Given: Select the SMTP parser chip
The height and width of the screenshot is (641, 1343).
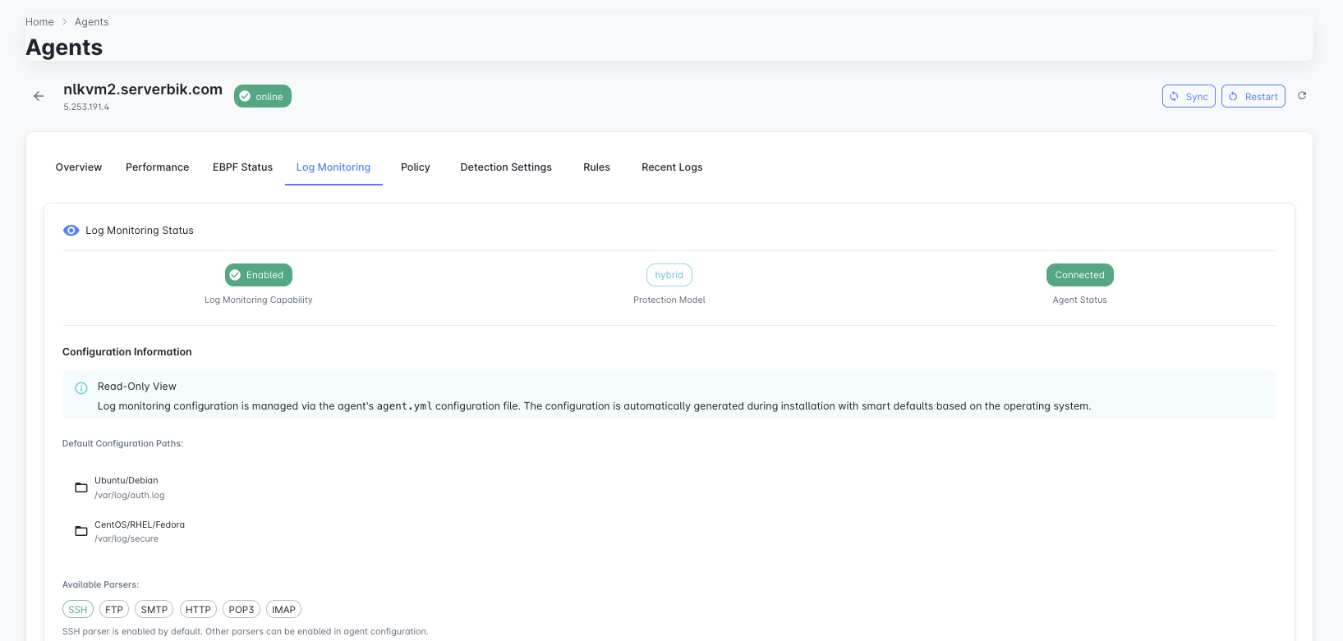Looking at the screenshot, I should (x=154, y=610).
